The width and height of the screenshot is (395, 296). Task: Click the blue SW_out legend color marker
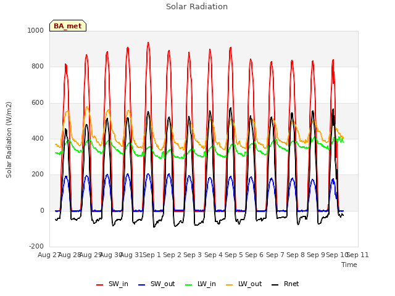click(x=142, y=285)
